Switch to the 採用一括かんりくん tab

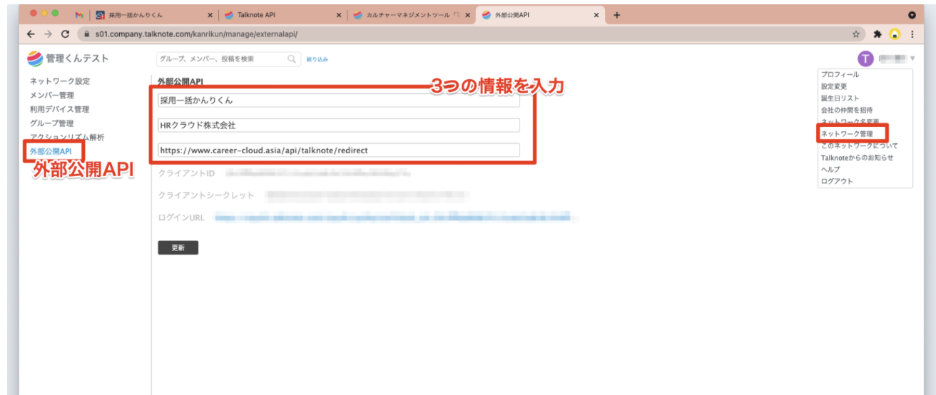point(150,15)
